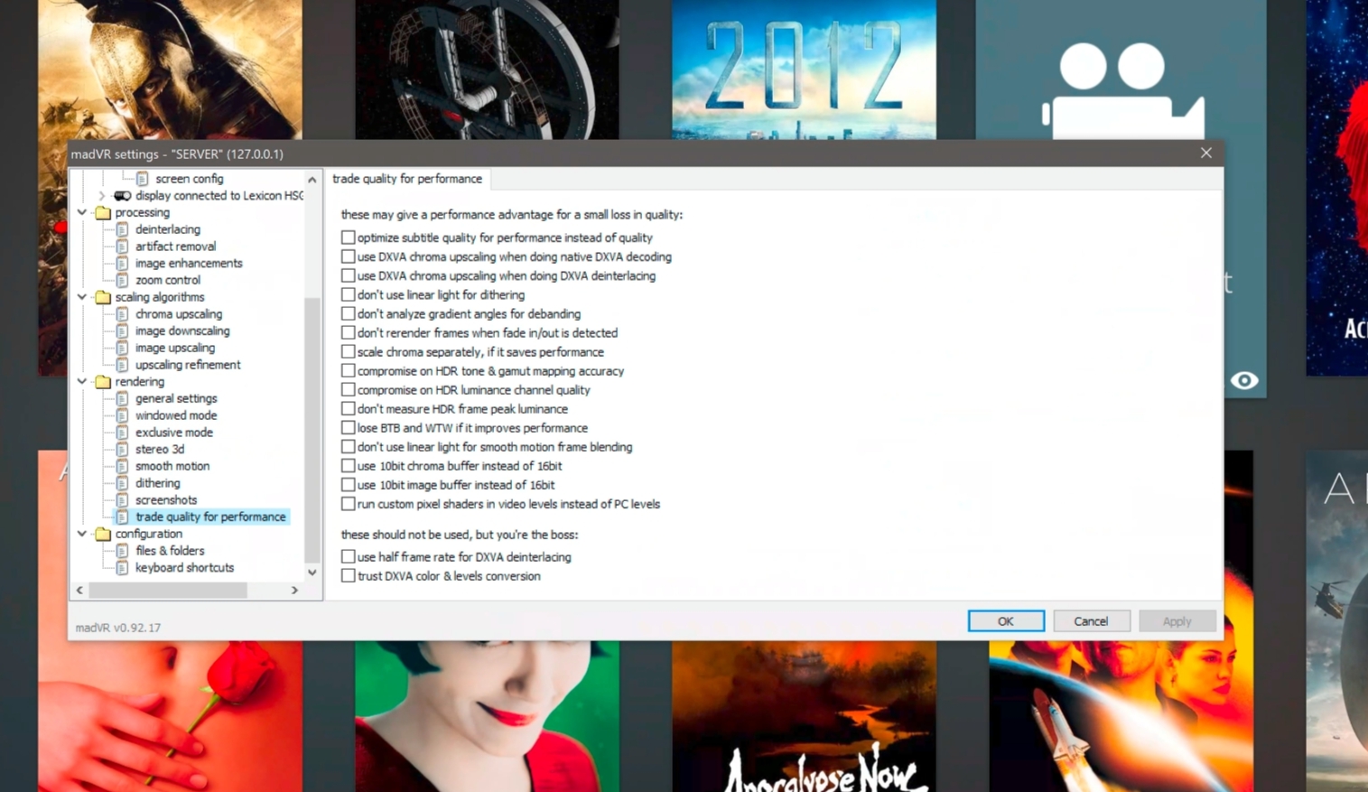
Task: Click the Lexicon display monitor icon
Action: tap(122, 196)
